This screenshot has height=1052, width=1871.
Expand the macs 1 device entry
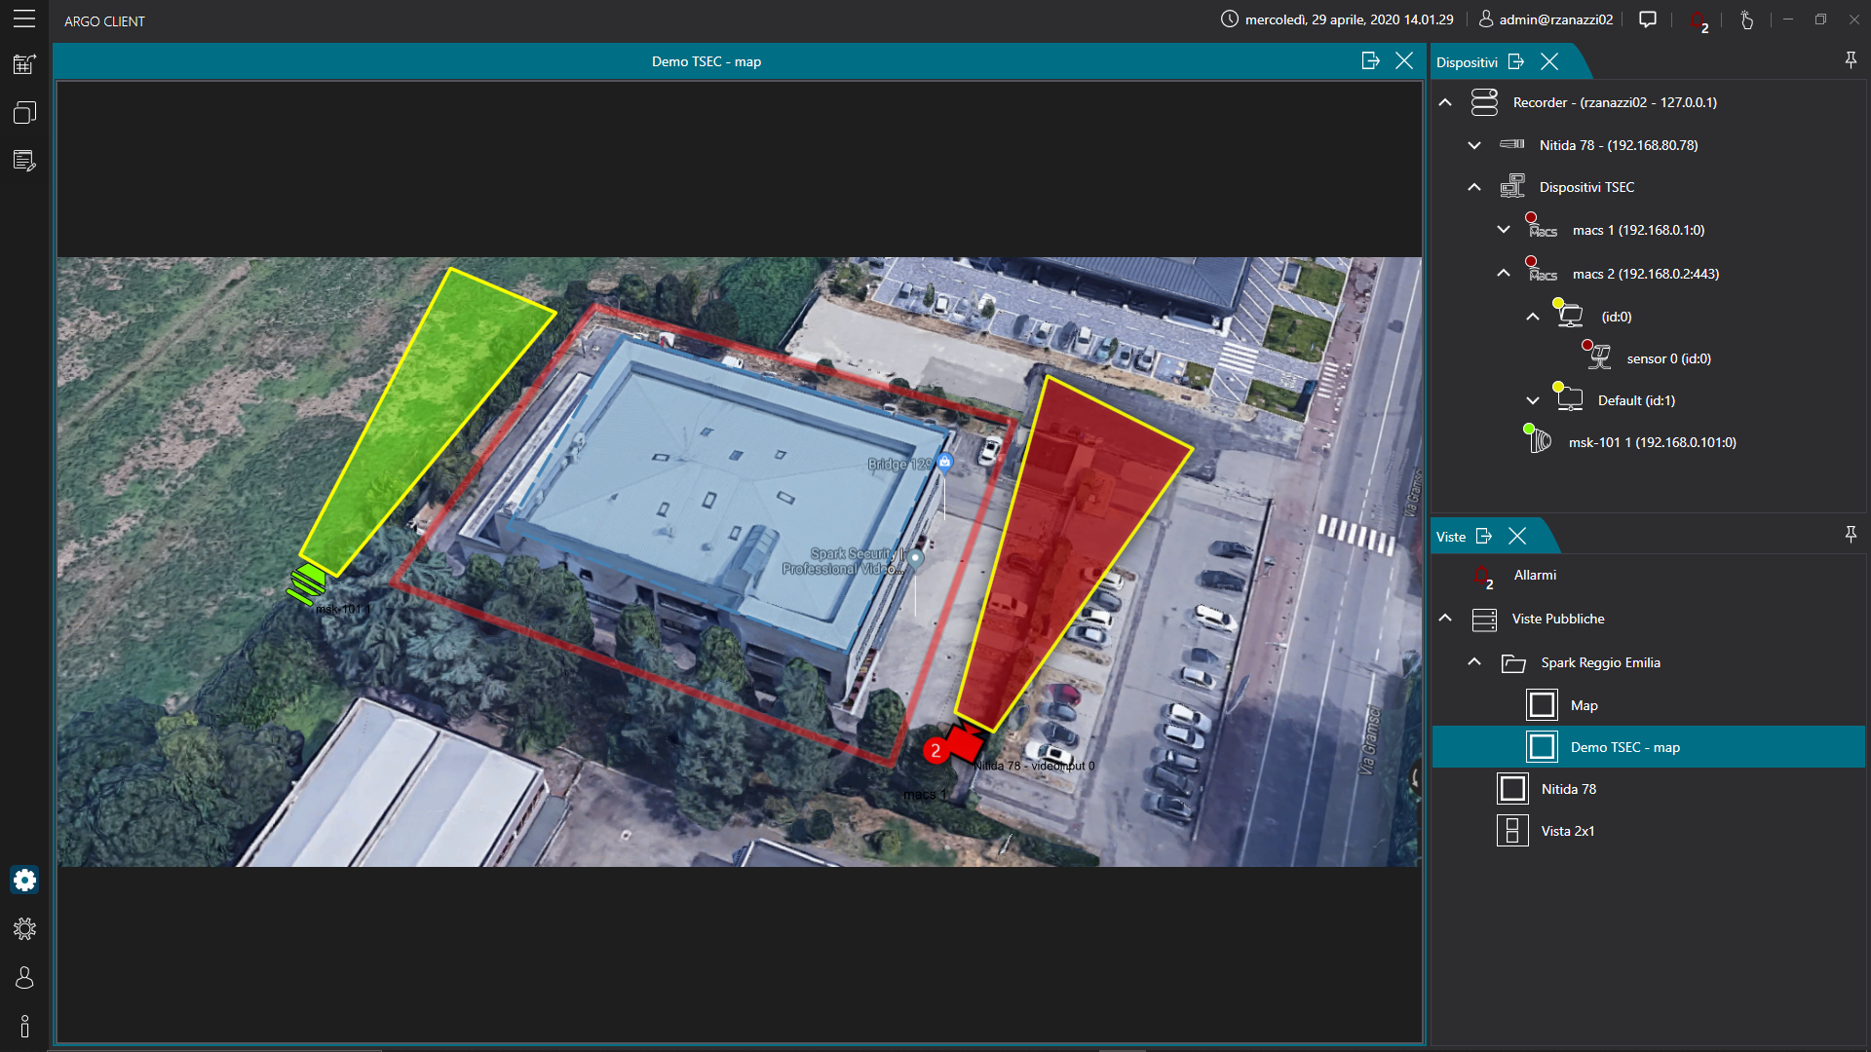click(1506, 230)
